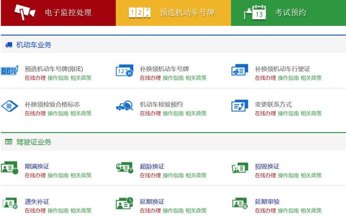Select the 驾驶证业务 section heading

click(34, 142)
